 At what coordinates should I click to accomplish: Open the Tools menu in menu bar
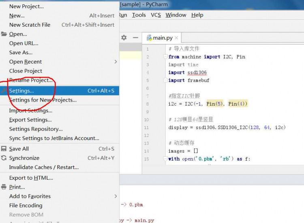pyautogui.click(x=139, y=15)
